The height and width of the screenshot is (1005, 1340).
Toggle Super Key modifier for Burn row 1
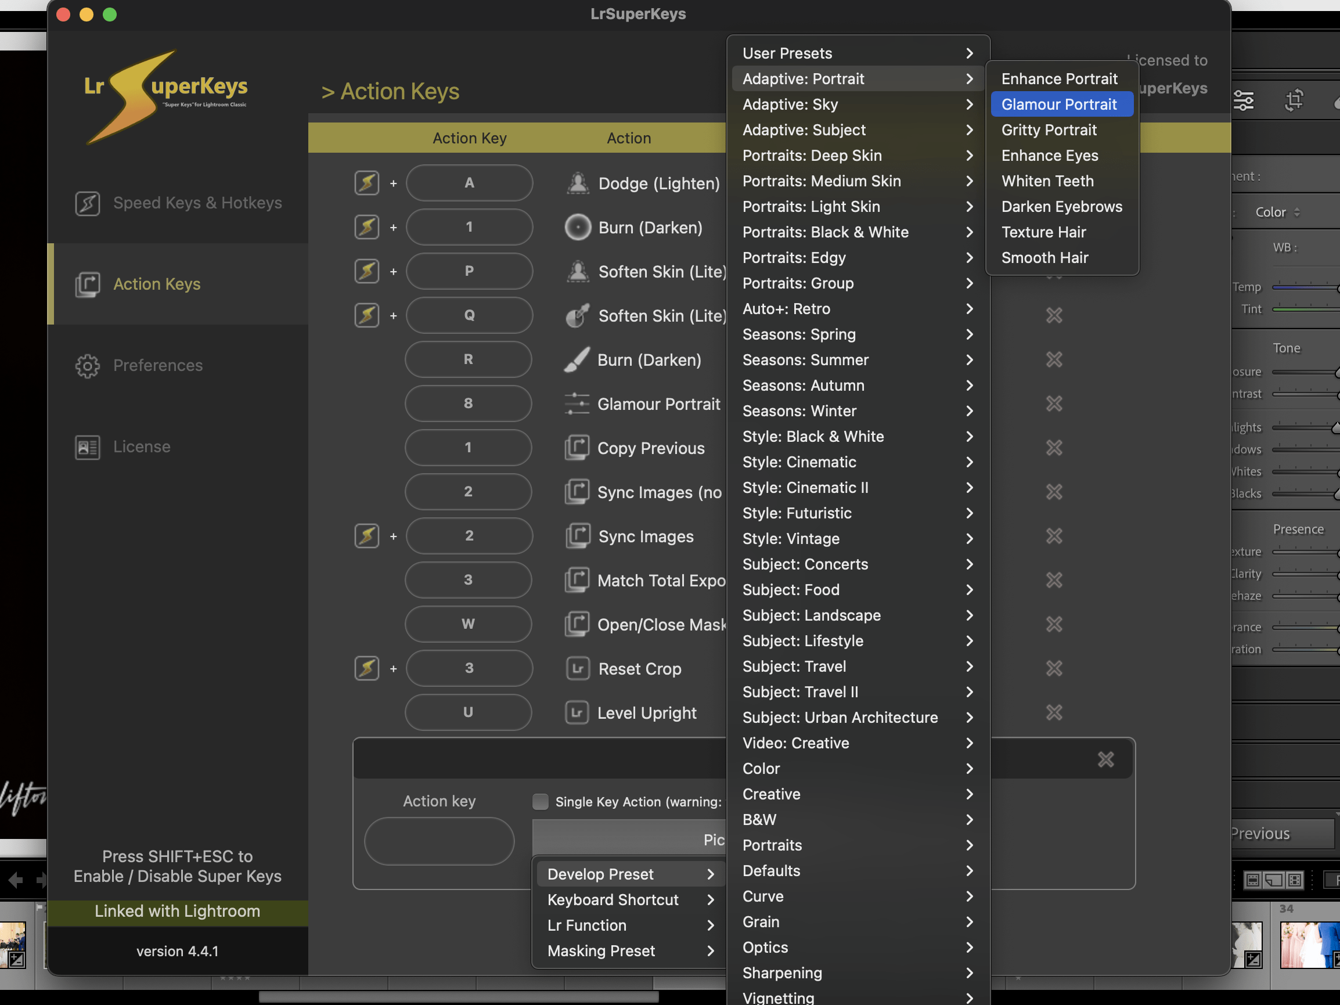[x=366, y=227]
